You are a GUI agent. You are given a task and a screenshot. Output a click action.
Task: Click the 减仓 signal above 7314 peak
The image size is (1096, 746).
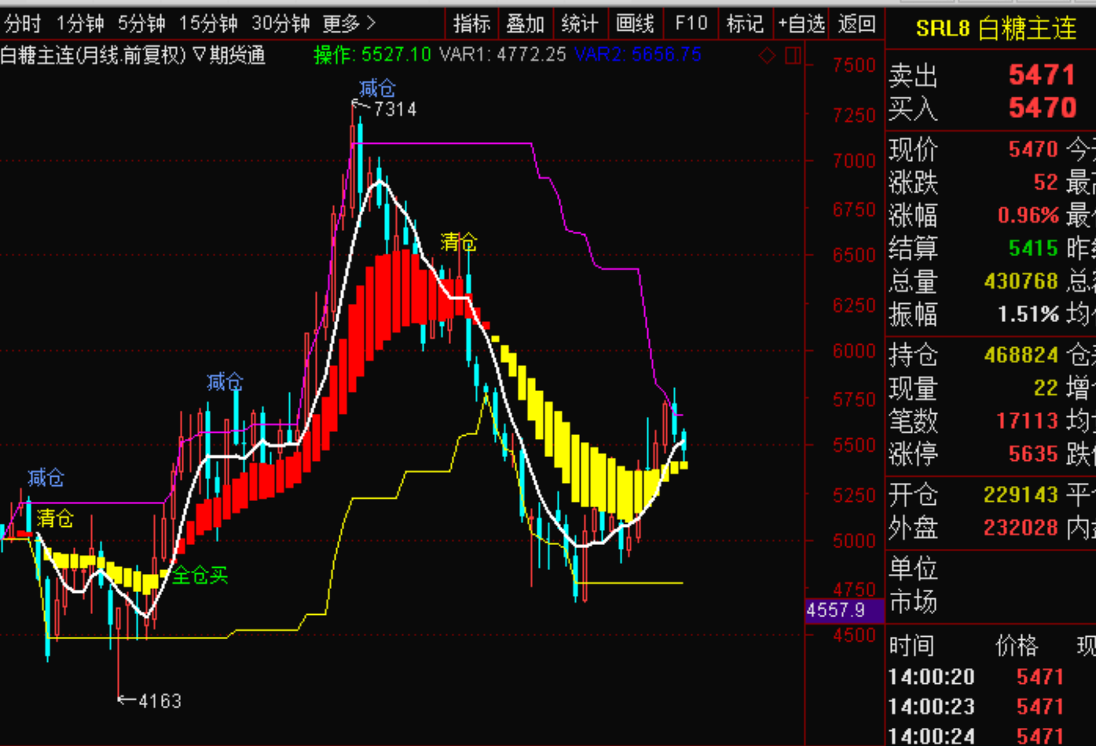[377, 88]
